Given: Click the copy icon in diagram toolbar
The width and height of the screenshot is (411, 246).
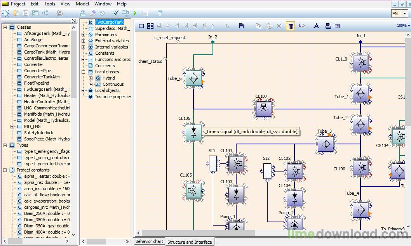Looking at the screenshot, I should [x=258, y=26].
